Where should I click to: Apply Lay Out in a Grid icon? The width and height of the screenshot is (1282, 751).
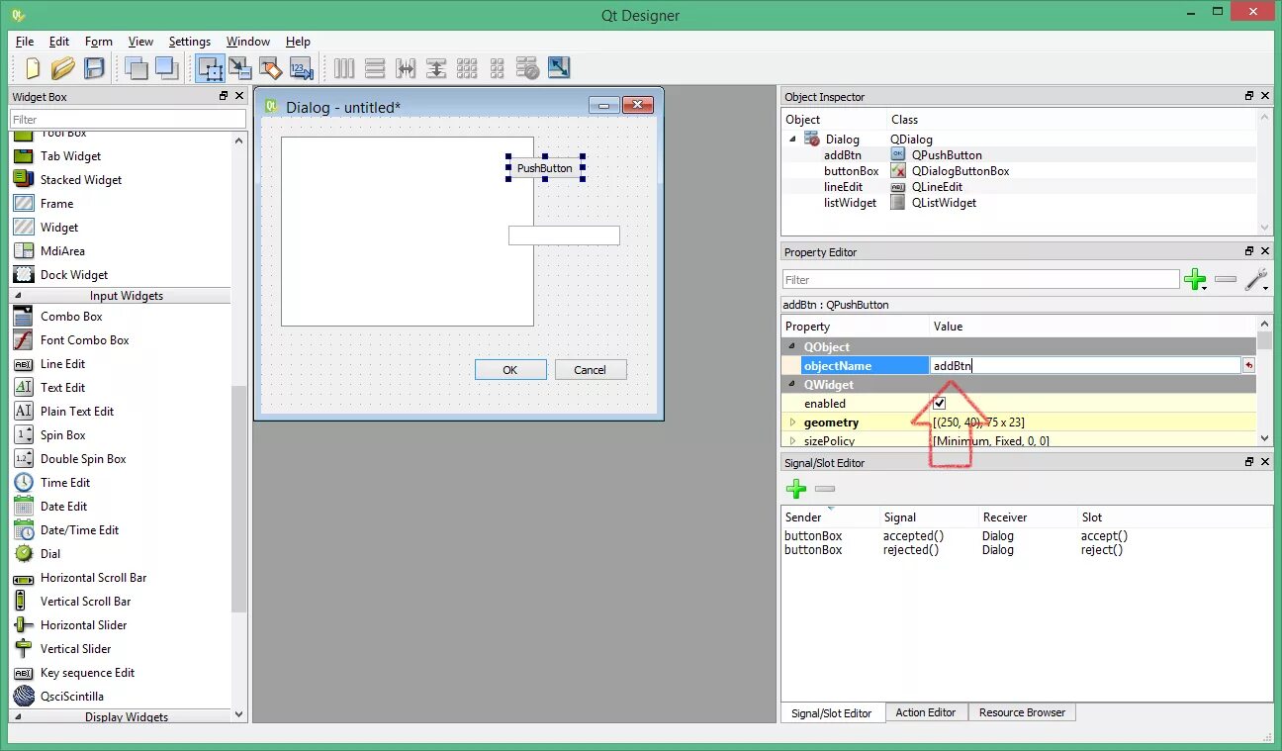pos(467,68)
